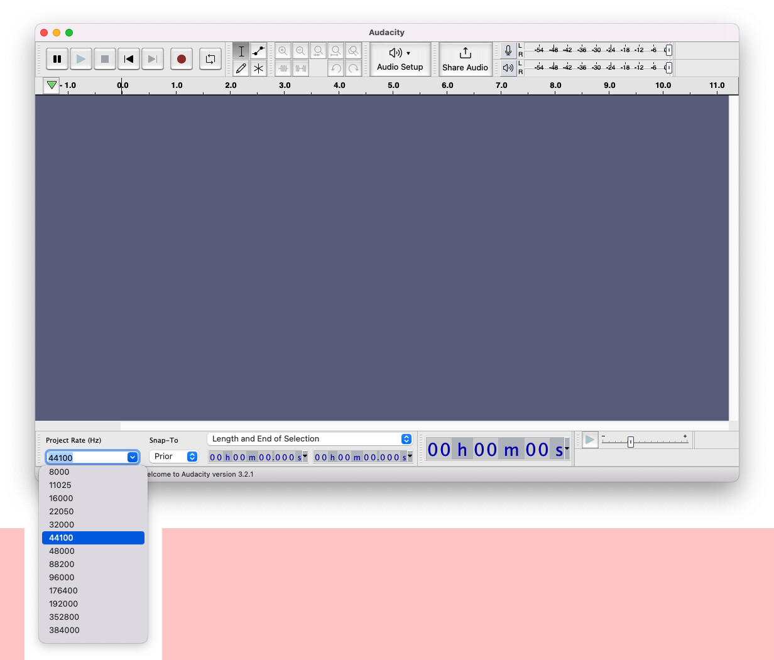Choose the highlighted 44100 rate option
Viewport: 774px width, 660px height.
(x=93, y=538)
